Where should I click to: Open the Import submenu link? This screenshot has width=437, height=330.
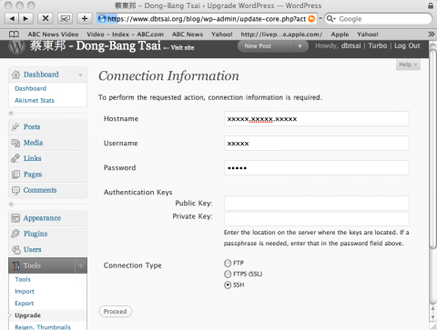25,292
